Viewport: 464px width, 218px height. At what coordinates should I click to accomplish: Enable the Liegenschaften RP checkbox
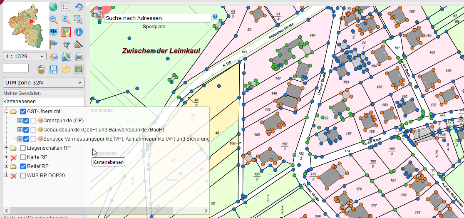pyautogui.click(x=23, y=148)
